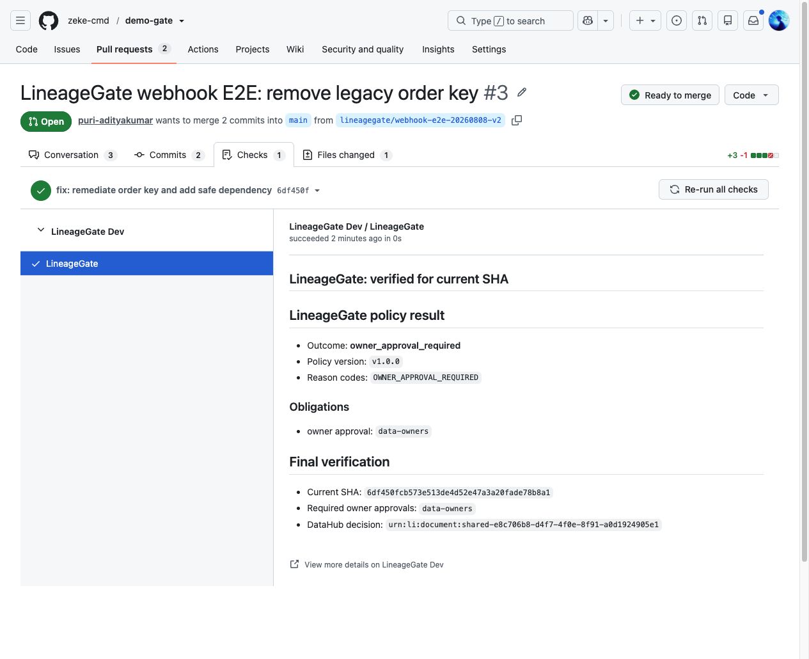The height and width of the screenshot is (659, 809).
Task: Switch to the Code repository tab
Action: [x=27, y=49]
